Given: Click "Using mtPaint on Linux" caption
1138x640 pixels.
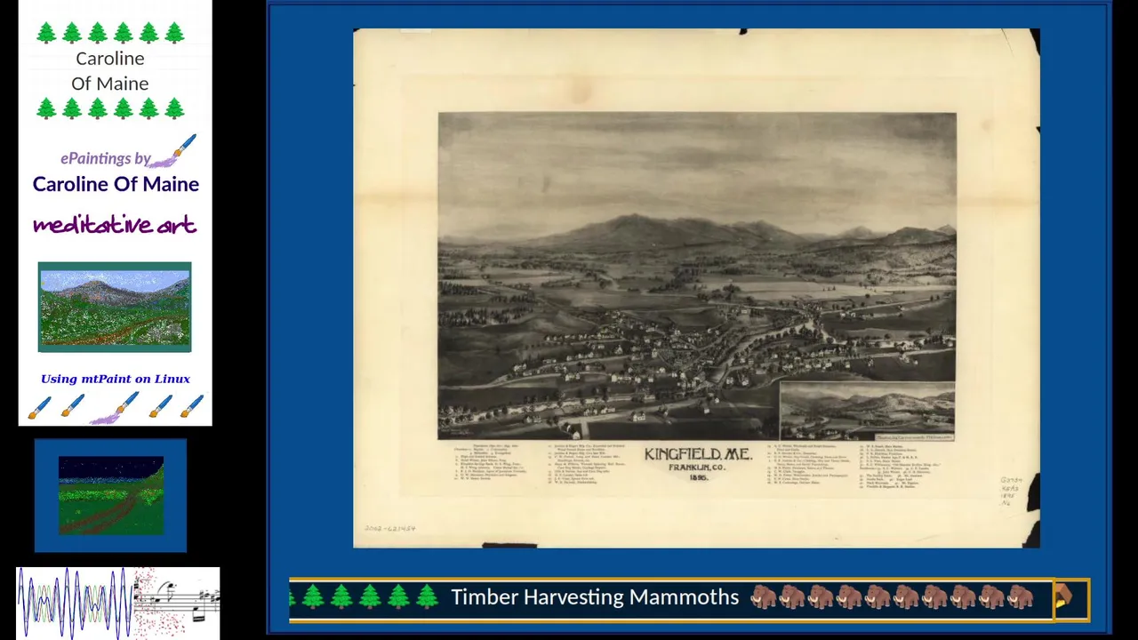Looking at the screenshot, I should [116, 379].
